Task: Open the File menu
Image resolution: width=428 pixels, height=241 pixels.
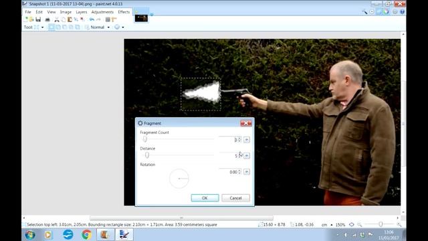Action: tap(28, 12)
